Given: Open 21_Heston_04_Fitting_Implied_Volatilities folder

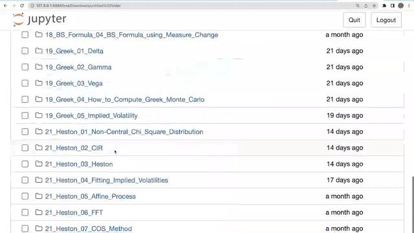Looking at the screenshot, I should pyautogui.click(x=106, y=180).
